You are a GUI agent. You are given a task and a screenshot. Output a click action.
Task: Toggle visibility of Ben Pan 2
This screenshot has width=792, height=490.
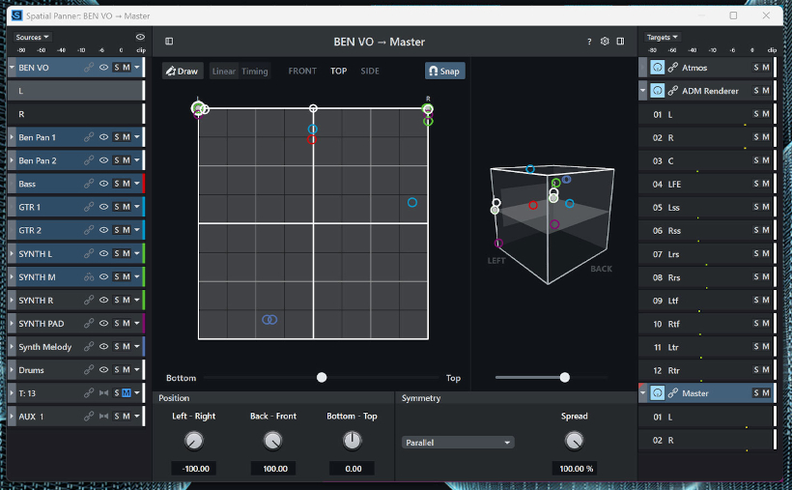[104, 160]
